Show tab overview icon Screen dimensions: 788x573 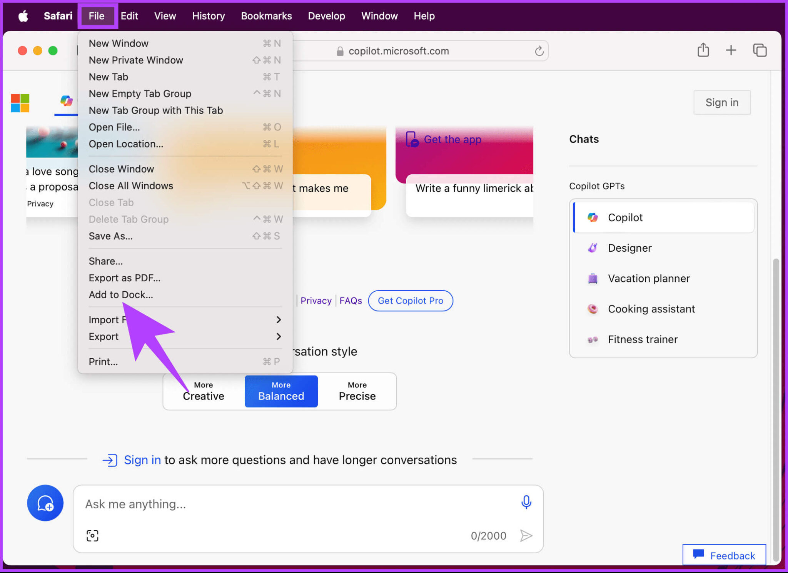point(760,50)
